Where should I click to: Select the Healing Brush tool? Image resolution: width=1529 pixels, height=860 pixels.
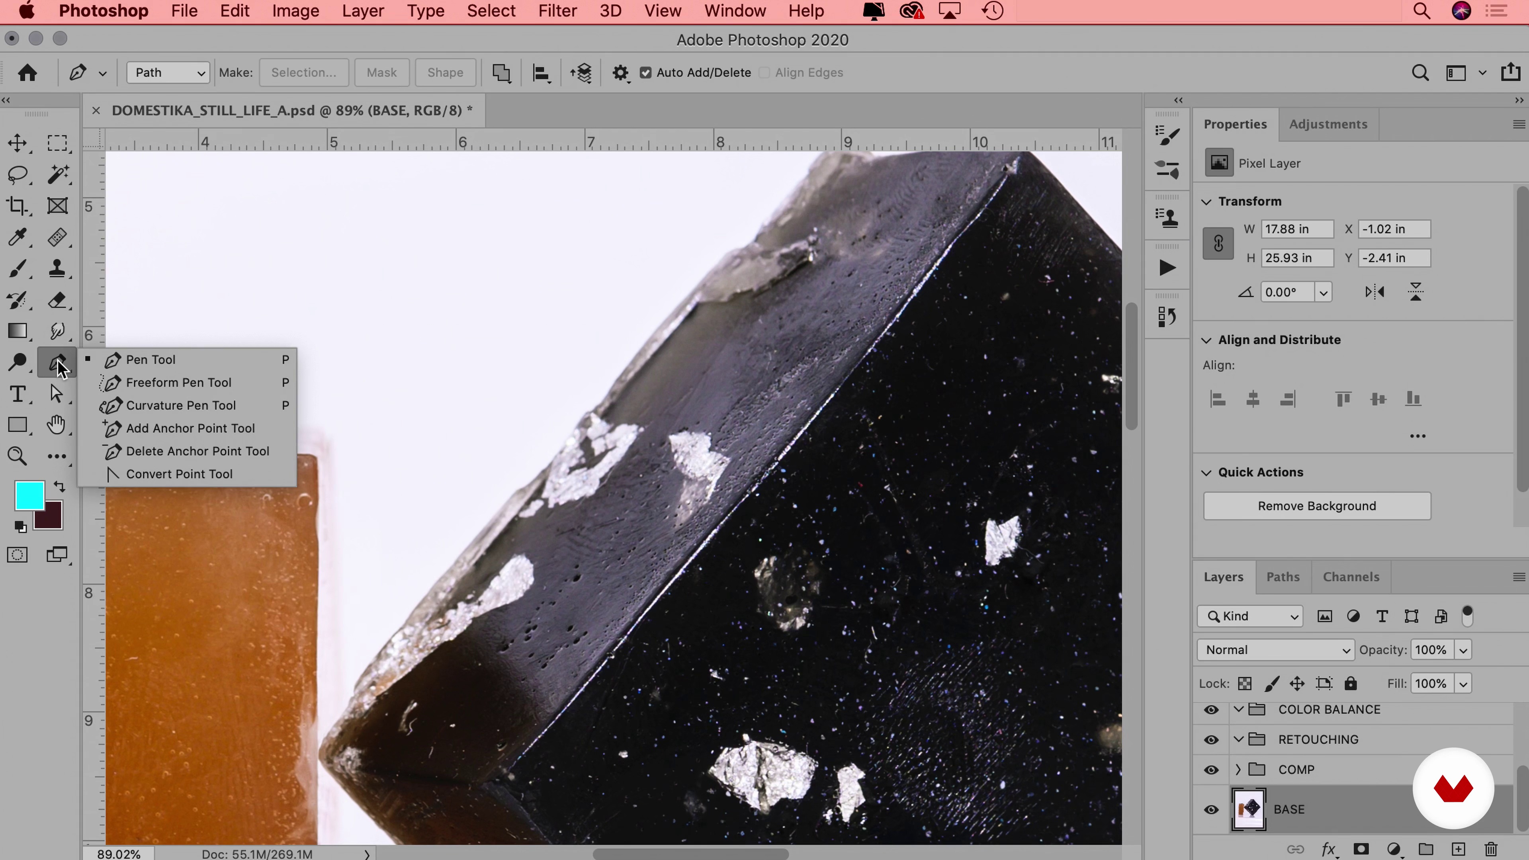point(57,237)
